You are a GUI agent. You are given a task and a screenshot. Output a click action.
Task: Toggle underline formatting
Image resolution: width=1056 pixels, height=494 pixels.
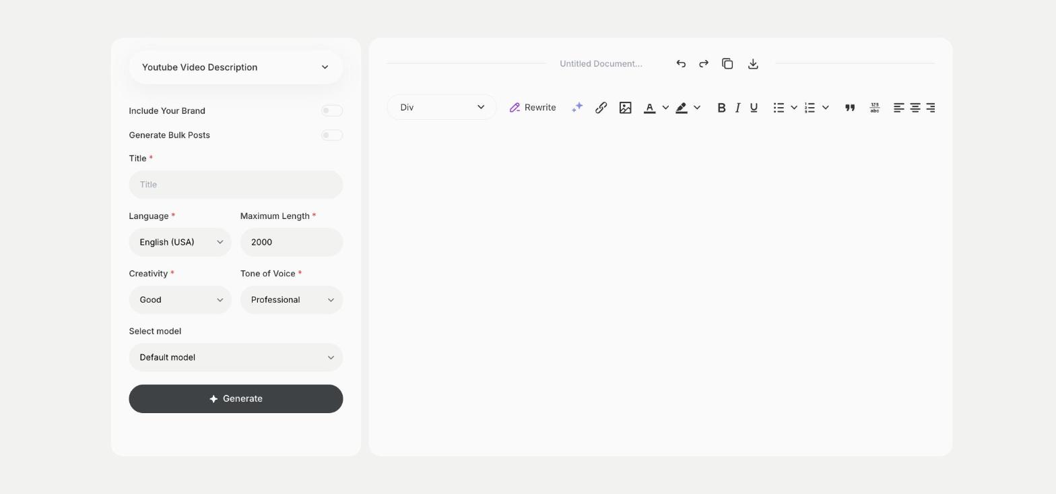click(754, 108)
